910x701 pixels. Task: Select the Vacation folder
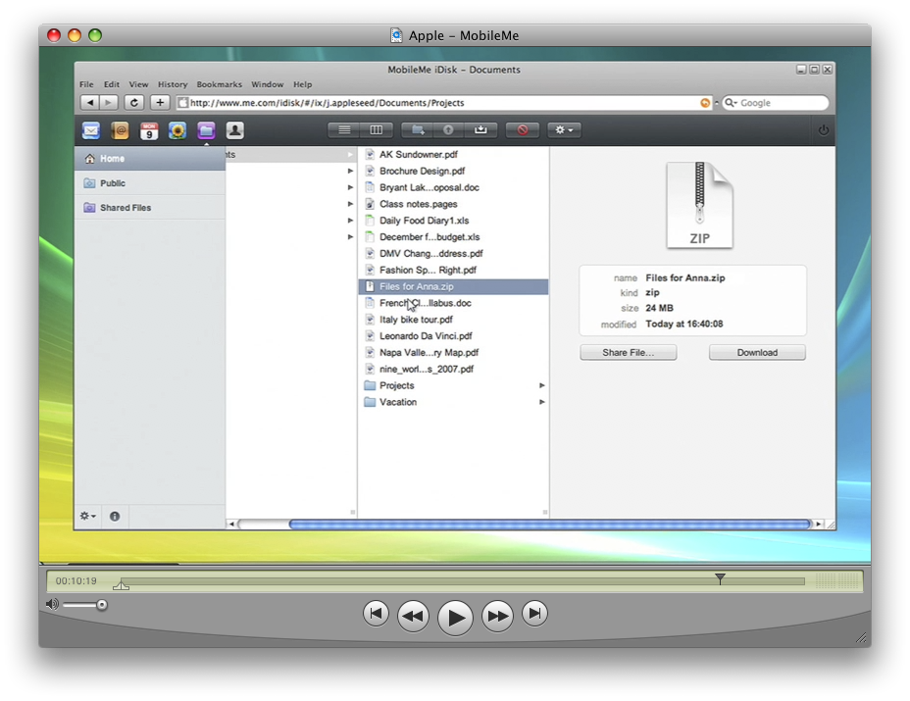[453, 402]
